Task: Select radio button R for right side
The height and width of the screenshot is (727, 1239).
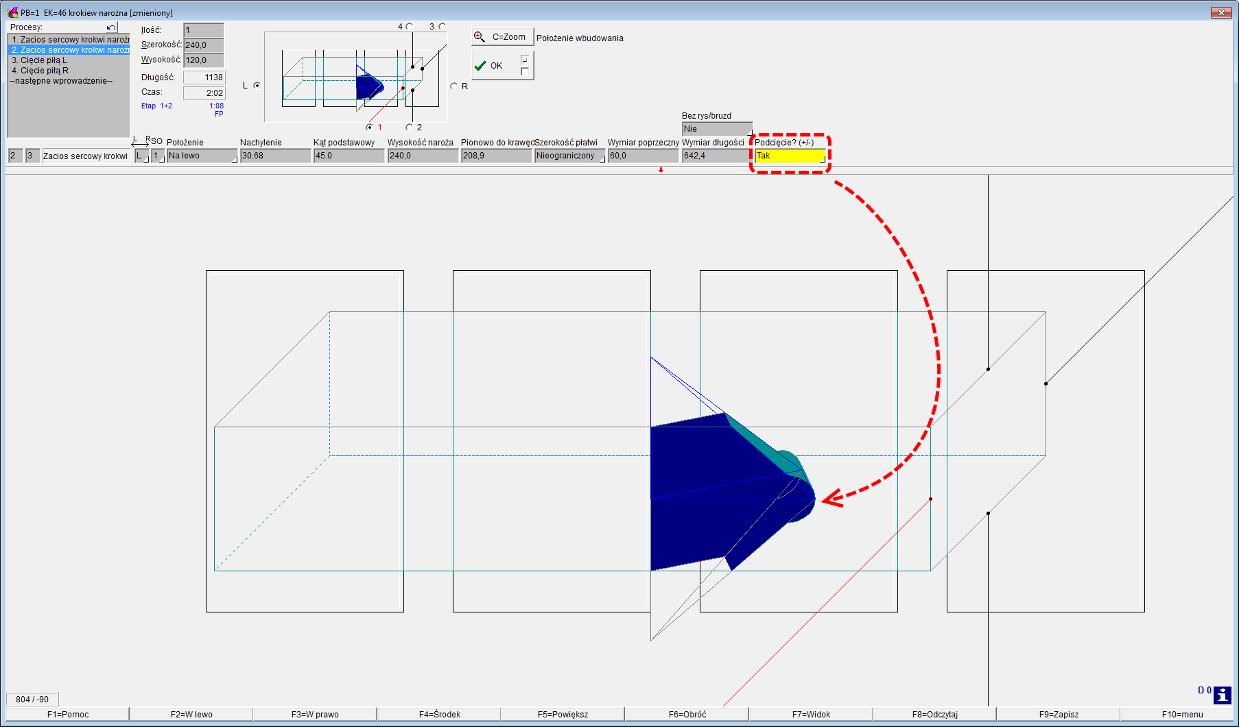Action: point(453,86)
